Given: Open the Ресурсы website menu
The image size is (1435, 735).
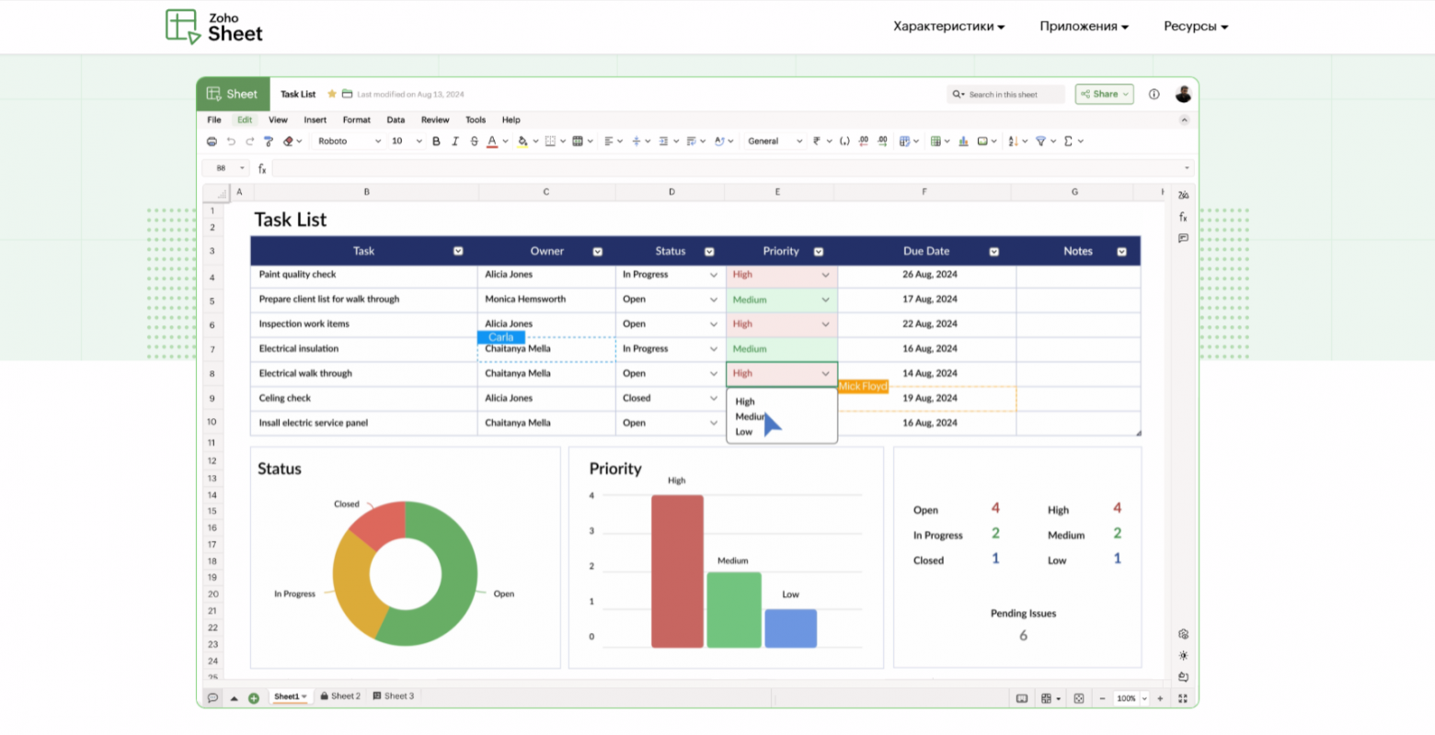Looking at the screenshot, I should coord(1197,27).
